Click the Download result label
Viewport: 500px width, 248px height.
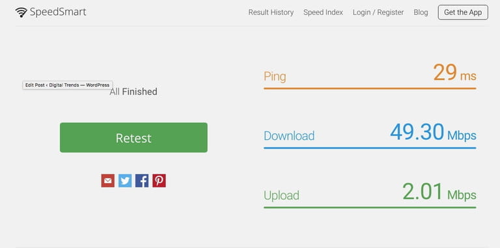tap(289, 136)
